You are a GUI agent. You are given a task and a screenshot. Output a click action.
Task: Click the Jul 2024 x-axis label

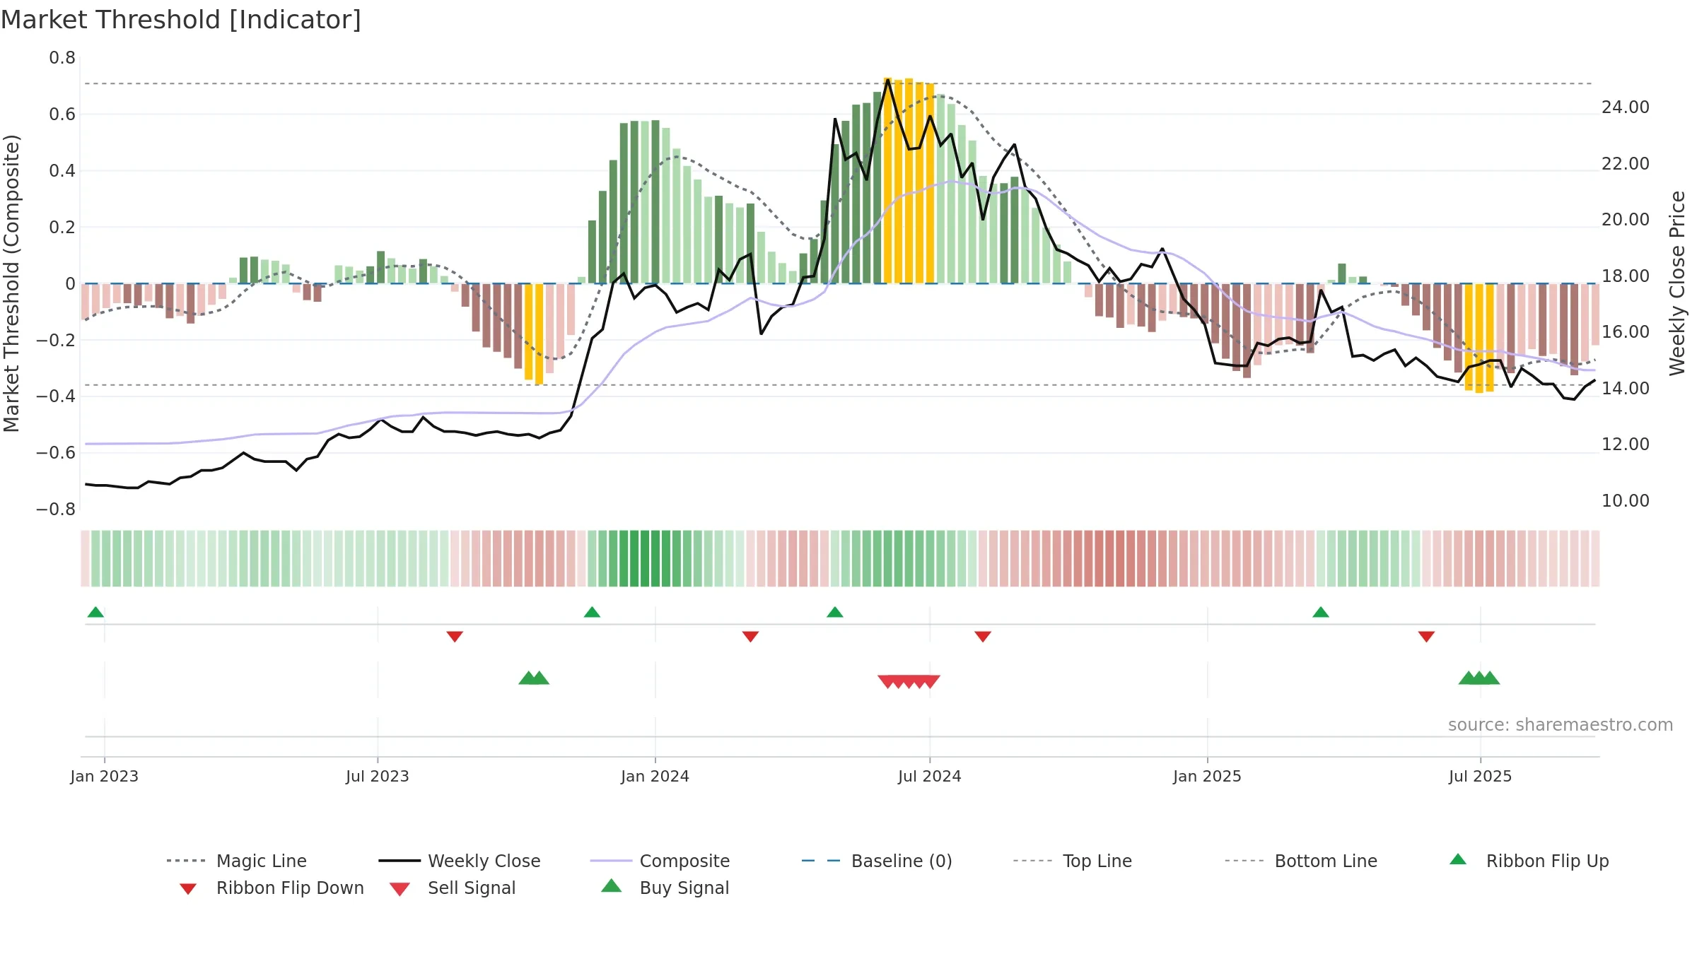930,776
